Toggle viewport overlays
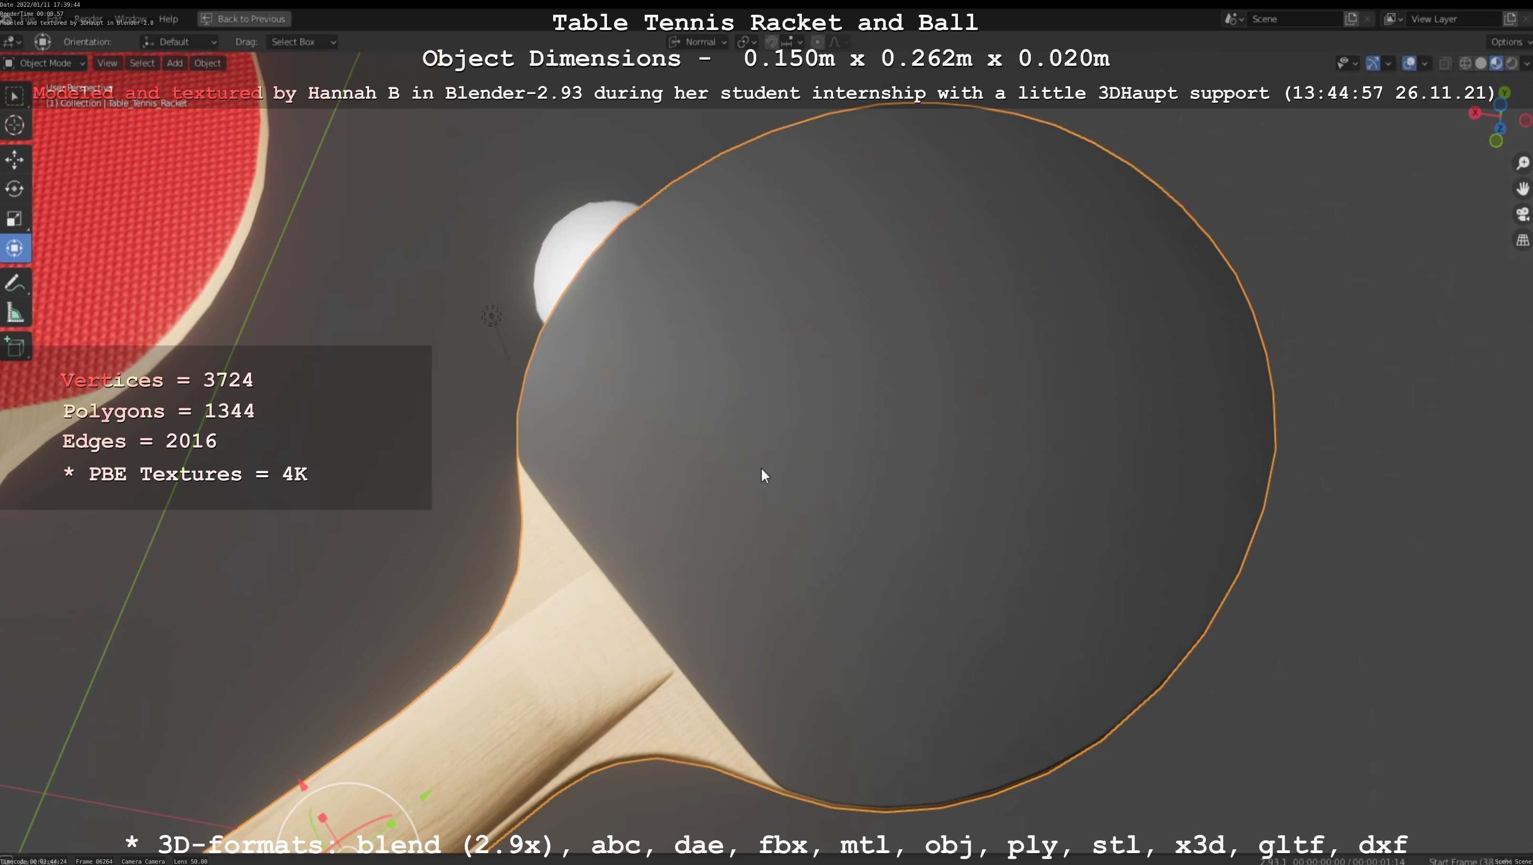 click(x=1409, y=63)
